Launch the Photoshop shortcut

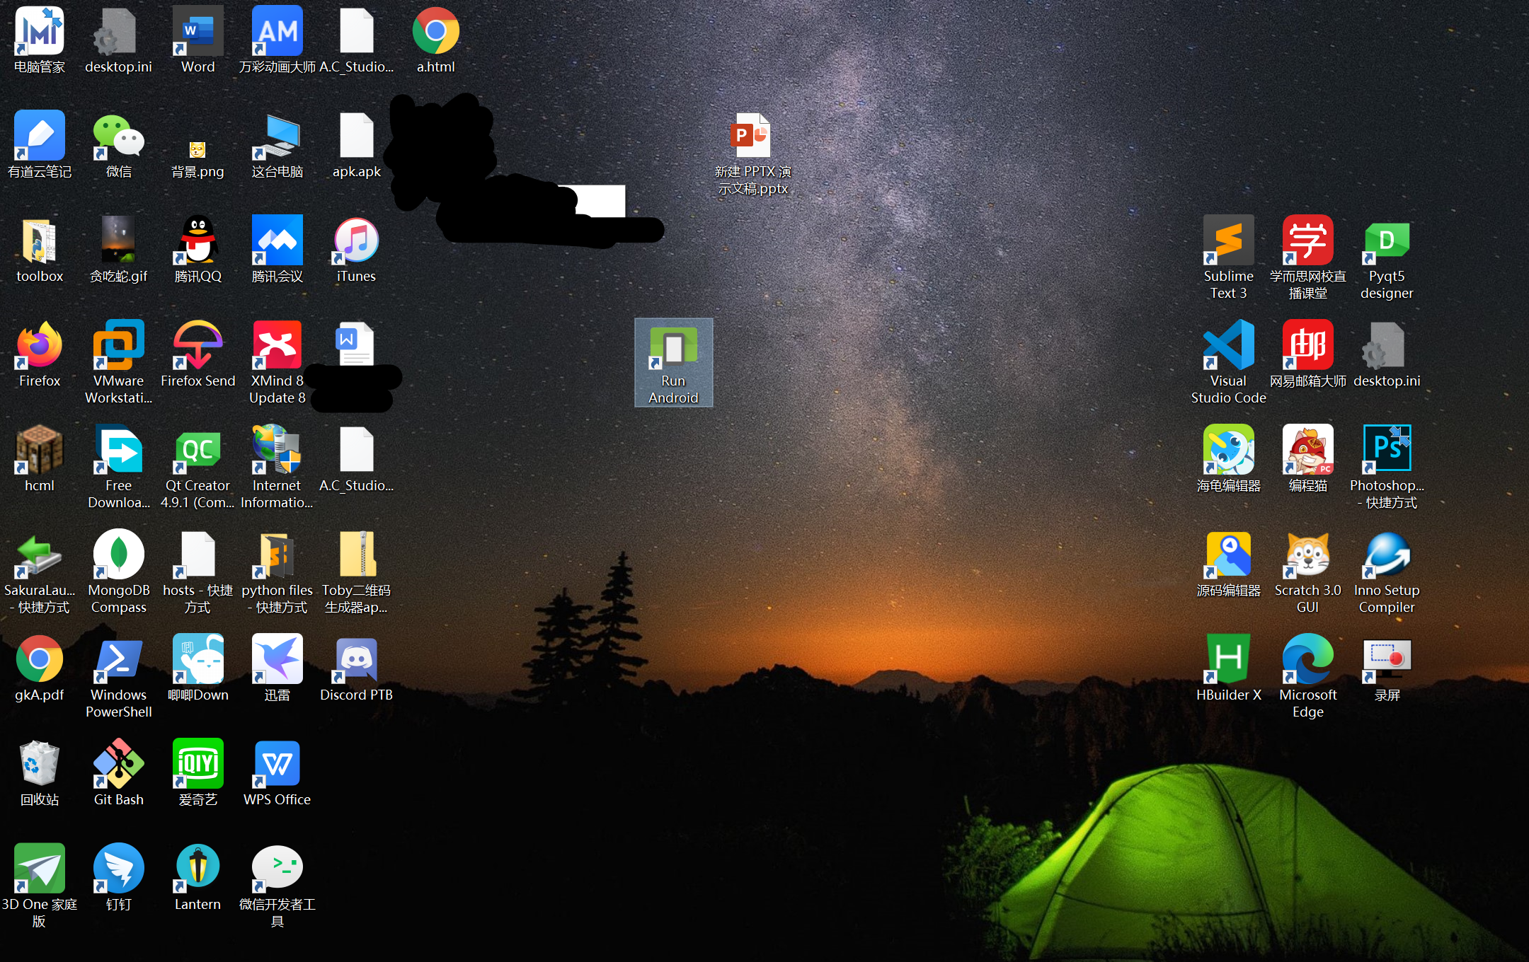coord(1387,468)
